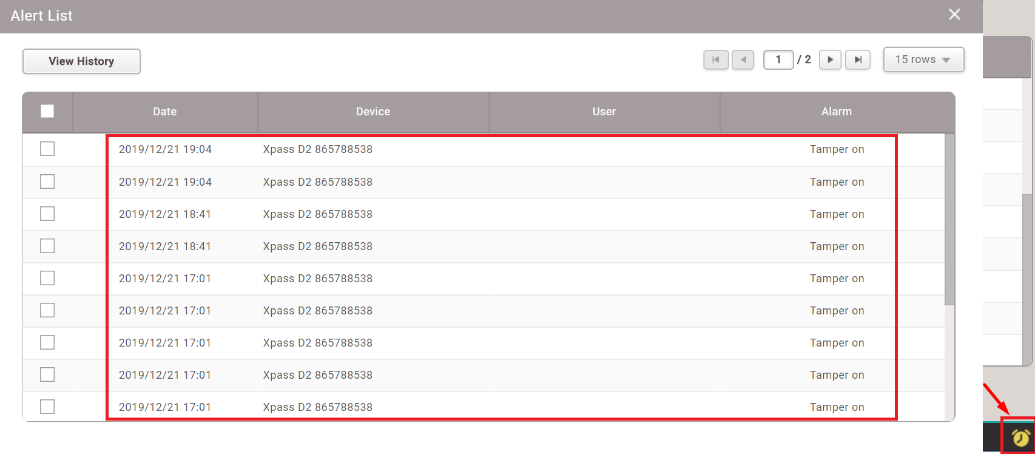1035x454 pixels.
Task: Click the User column header
Action: coord(604,112)
